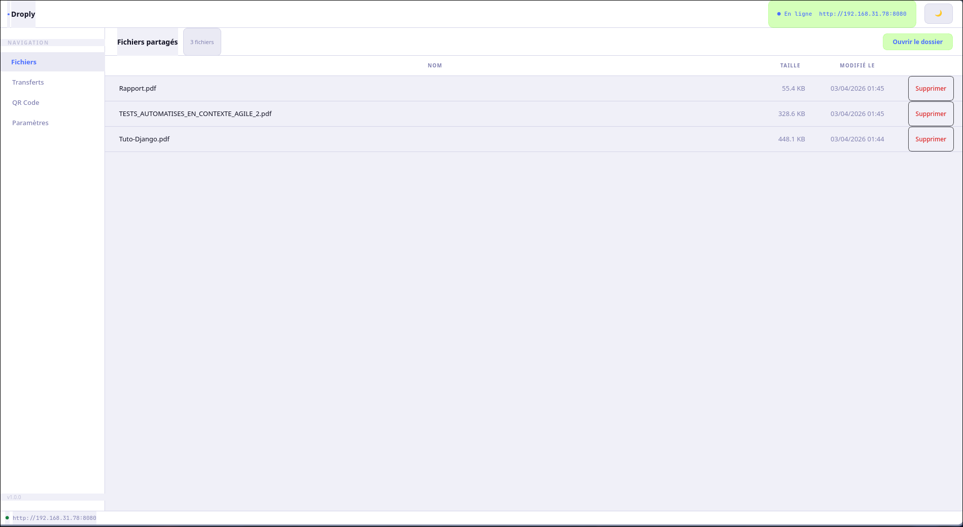The height and width of the screenshot is (527, 963).
Task: Select the Tuto-Django.pdf file name
Action: (x=144, y=139)
